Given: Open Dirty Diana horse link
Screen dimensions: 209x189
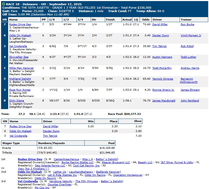Looking at the screenshot, I should [17, 101].
